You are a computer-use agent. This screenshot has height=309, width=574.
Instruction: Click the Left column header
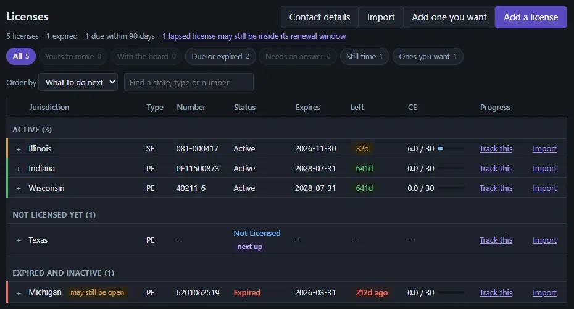(x=357, y=108)
